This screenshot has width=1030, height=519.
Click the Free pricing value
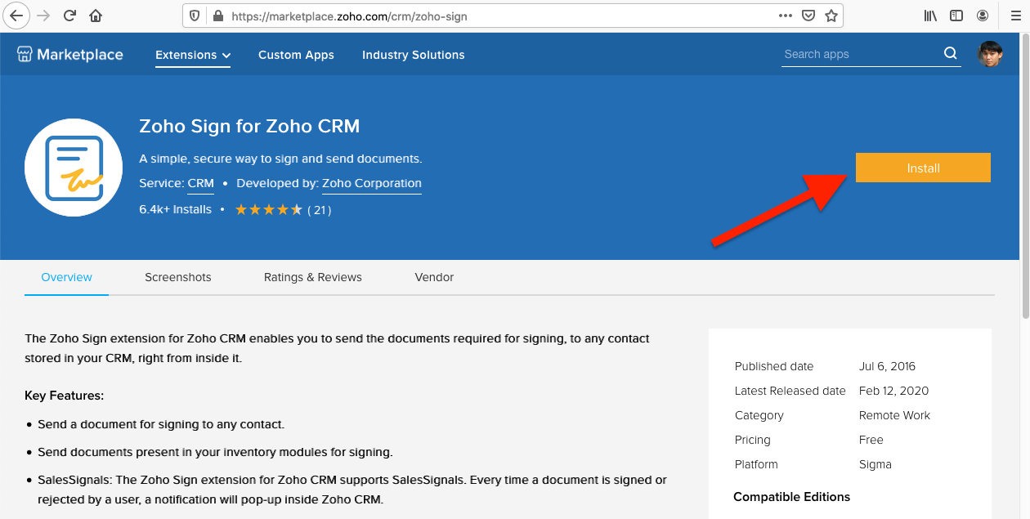tap(871, 440)
